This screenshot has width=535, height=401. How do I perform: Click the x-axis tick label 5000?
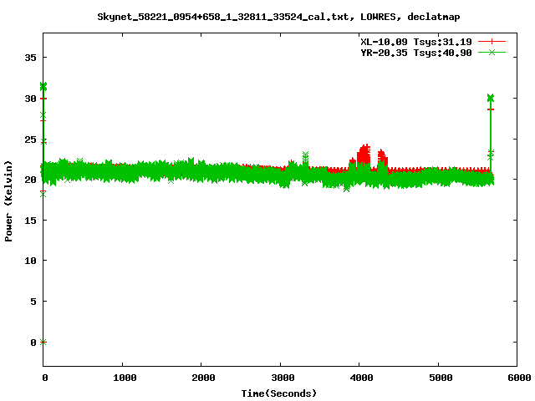441,378
